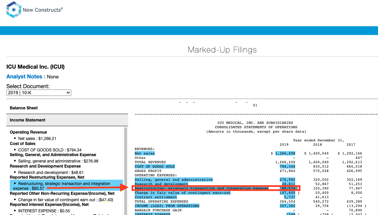
Task: Click highlighted Contract settlement label
Action: pos(156,197)
